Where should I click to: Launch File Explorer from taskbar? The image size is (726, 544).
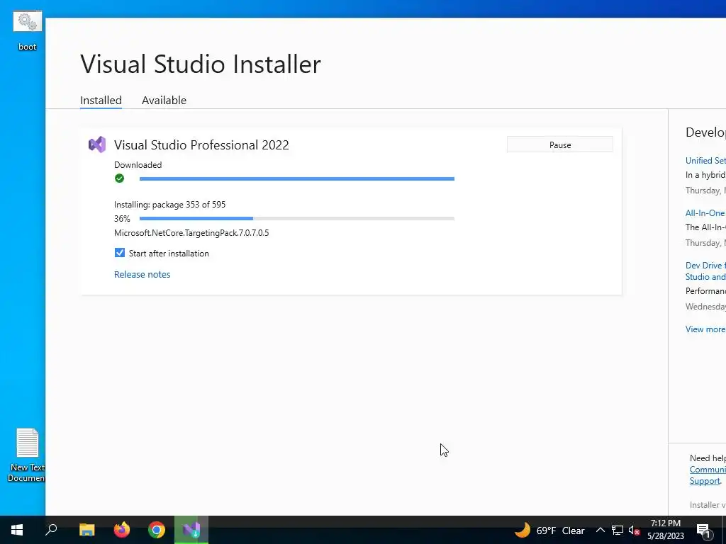tap(86, 530)
